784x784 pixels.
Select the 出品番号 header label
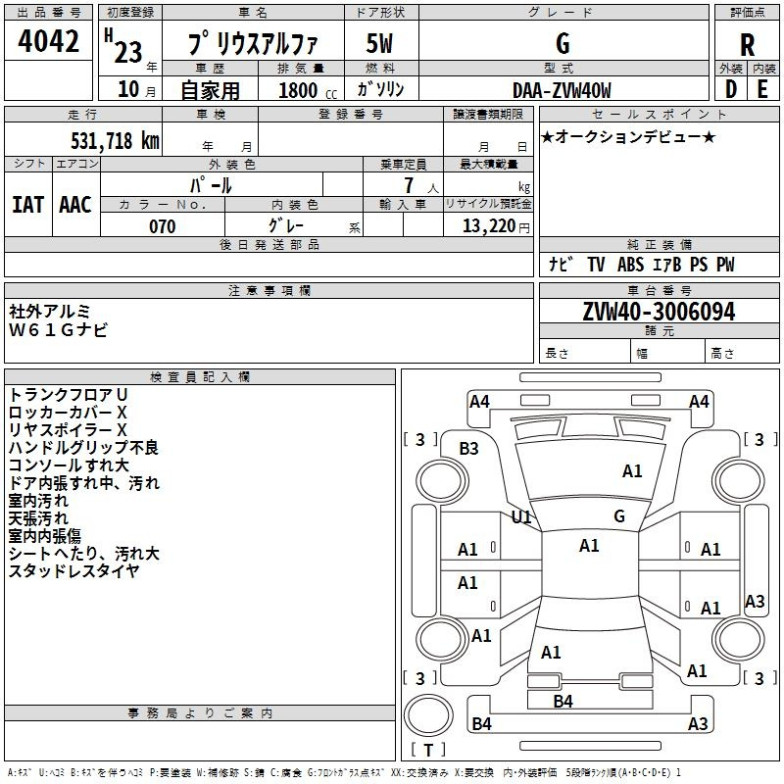pos(48,13)
